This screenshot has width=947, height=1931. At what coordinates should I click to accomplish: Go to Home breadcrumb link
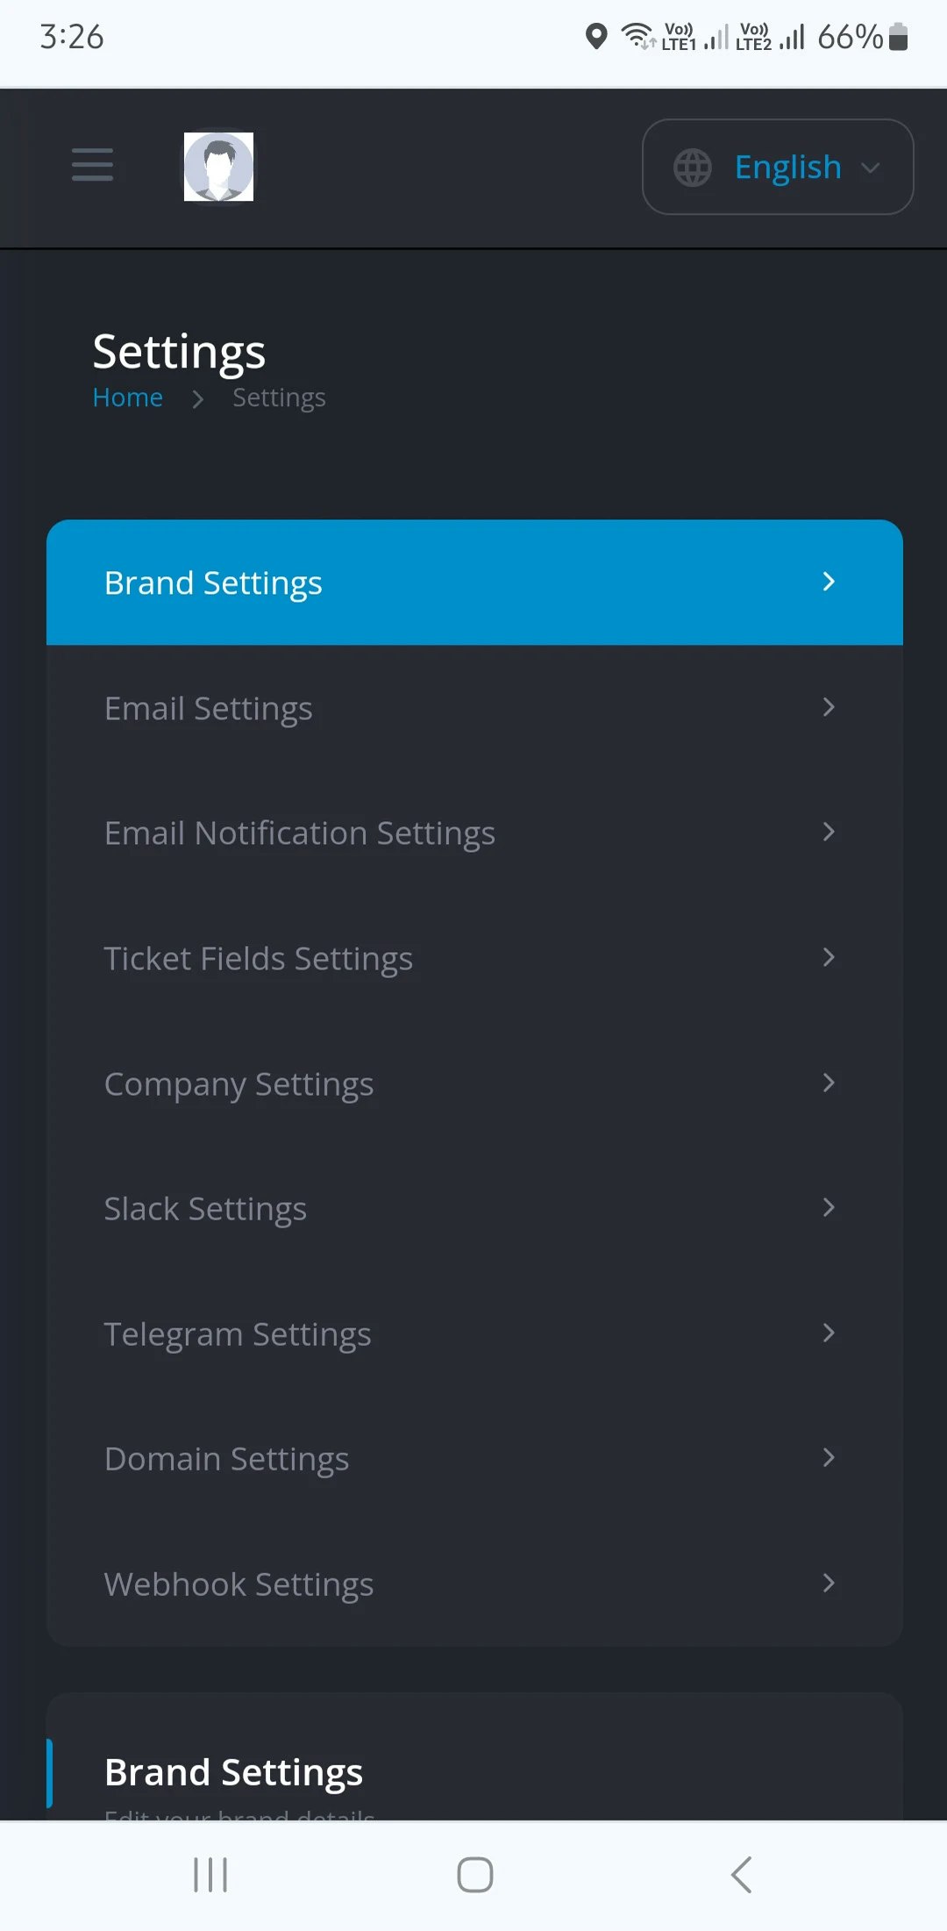click(128, 397)
